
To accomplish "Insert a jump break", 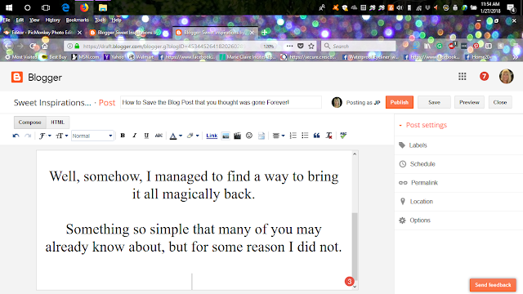I will (261, 136).
